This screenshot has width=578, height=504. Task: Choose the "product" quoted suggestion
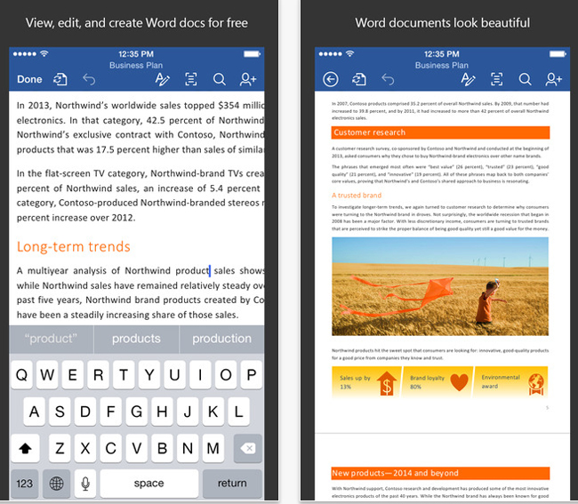[x=52, y=339]
